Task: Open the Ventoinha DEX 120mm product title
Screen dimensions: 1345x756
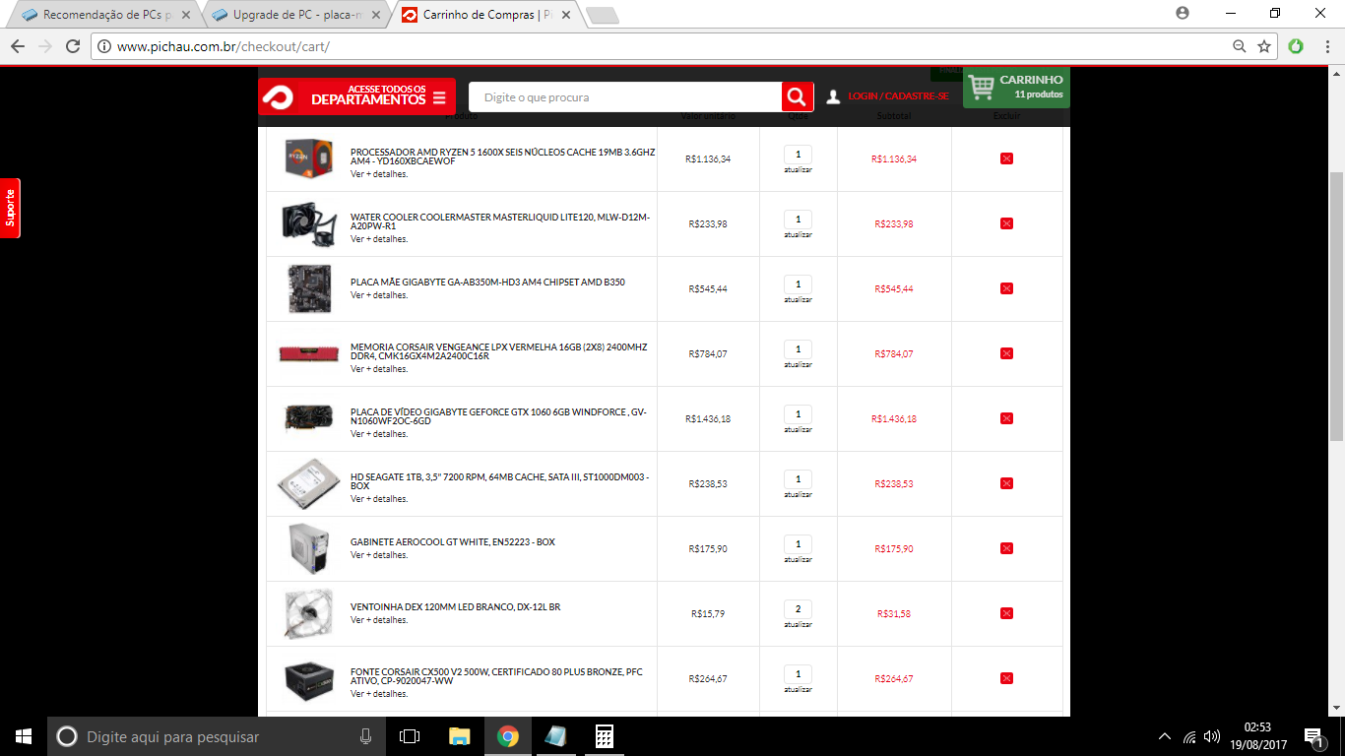Action: pyautogui.click(x=455, y=607)
